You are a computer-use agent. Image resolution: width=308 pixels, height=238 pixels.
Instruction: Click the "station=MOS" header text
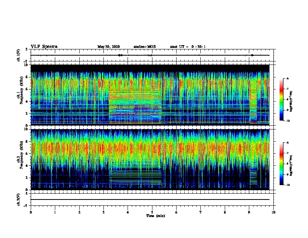[145, 47]
